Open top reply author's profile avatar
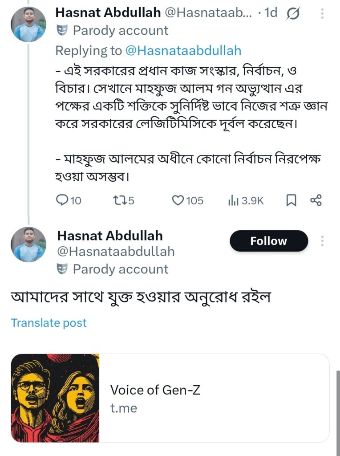 28,24
